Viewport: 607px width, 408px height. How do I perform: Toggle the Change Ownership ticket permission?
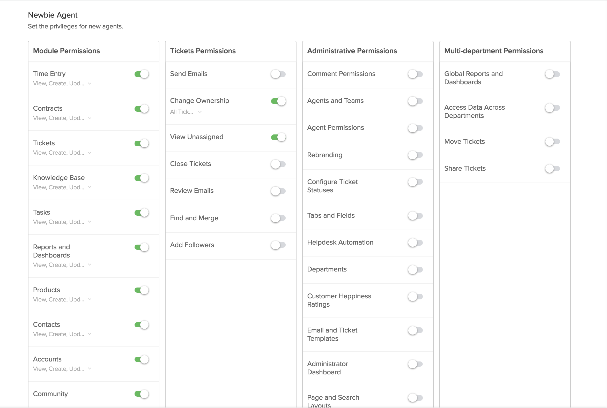click(x=278, y=101)
